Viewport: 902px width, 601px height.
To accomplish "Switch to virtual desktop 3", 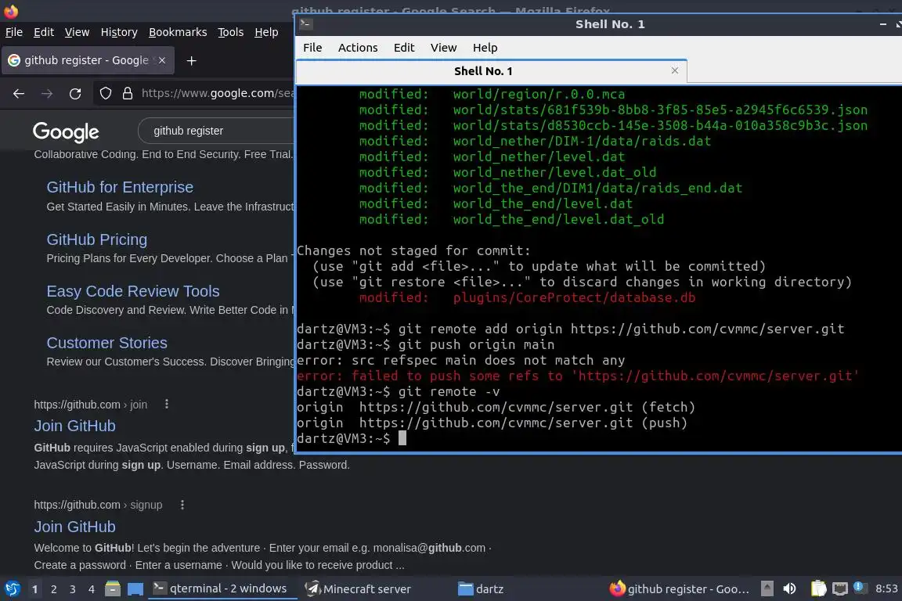I will click(x=73, y=589).
